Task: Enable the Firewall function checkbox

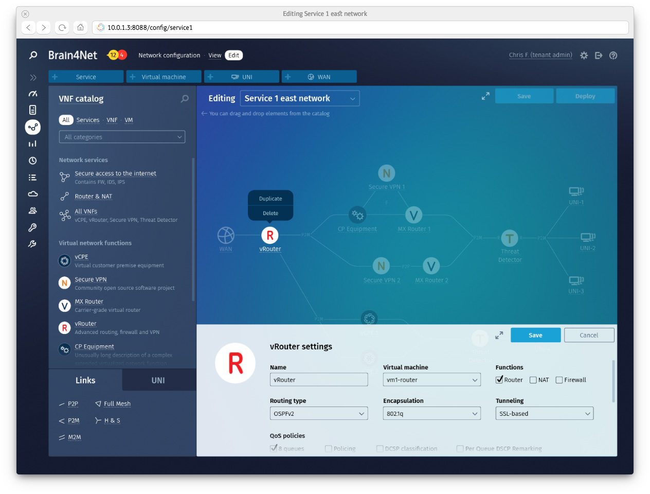Action: 559,380
